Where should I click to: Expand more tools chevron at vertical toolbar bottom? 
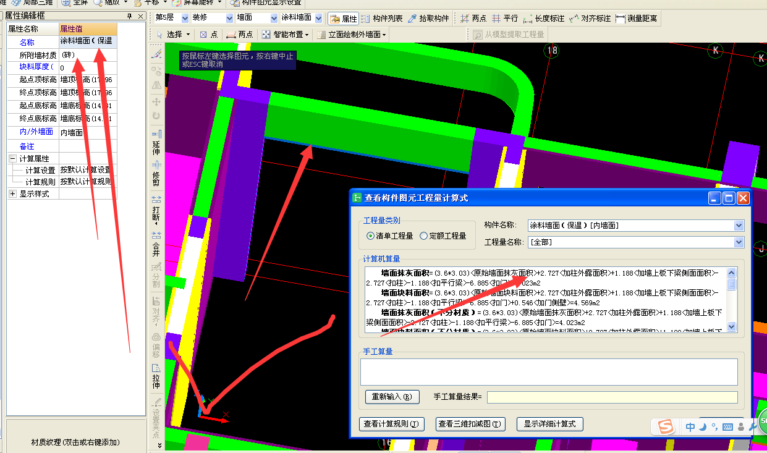159,444
